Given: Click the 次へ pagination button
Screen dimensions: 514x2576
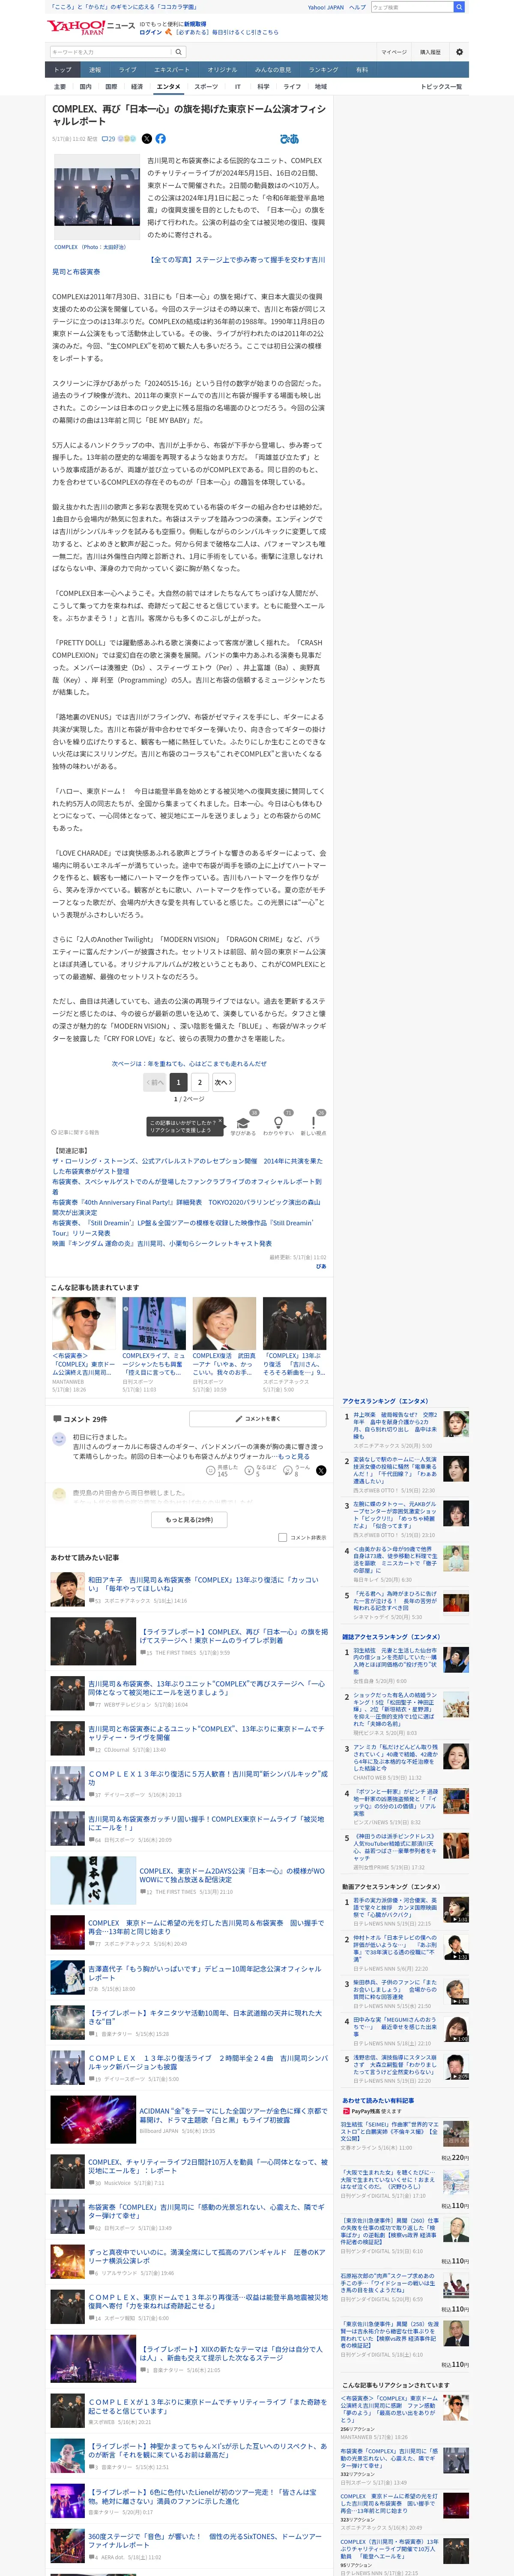Looking at the screenshot, I should (x=224, y=1081).
